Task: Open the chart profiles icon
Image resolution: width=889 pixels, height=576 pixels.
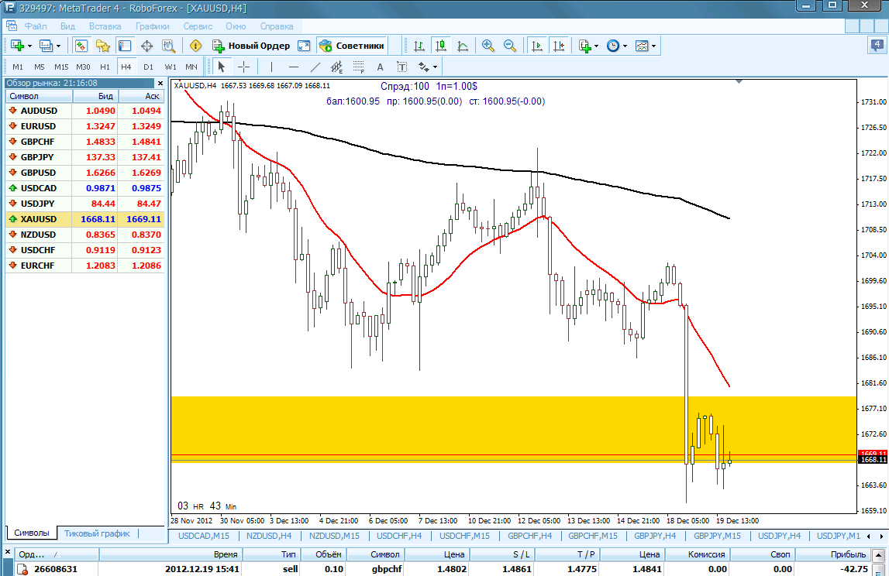Action: click(46, 46)
